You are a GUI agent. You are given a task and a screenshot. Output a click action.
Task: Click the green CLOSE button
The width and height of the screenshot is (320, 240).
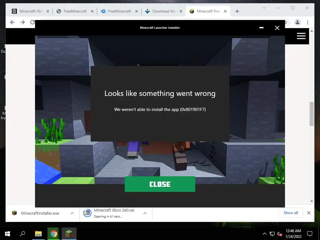click(160, 184)
